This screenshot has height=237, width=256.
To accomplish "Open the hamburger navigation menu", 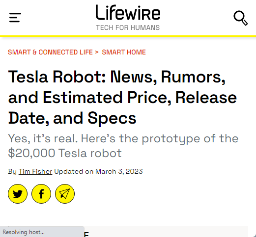I will (15, 18).
